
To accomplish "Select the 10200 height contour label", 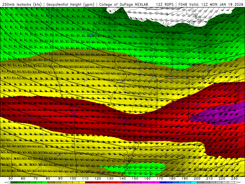I will [201, 134].
